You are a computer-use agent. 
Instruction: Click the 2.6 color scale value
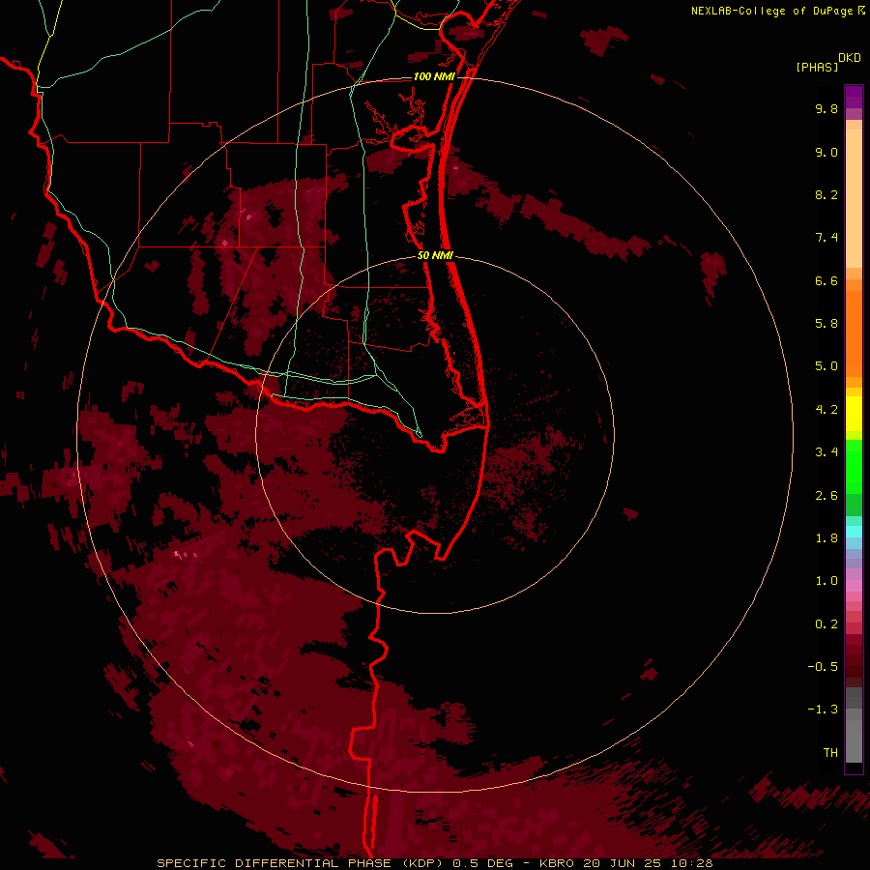(826, 496)
